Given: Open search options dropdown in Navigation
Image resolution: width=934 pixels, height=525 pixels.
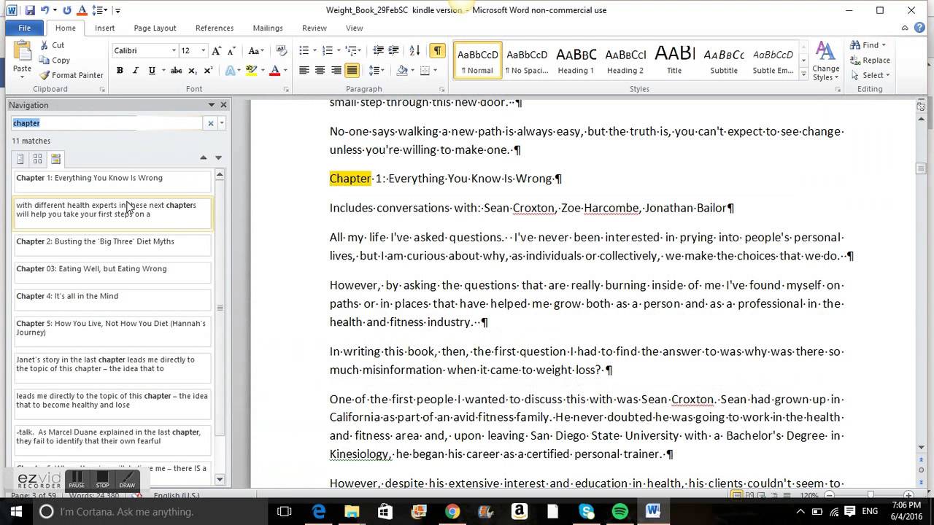Looking at the screenshot, I should coord(222,123).
